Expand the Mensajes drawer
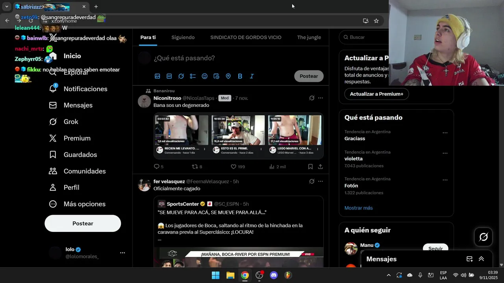 coord(481,259)
